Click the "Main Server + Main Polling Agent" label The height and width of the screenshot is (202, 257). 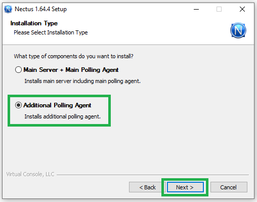(x=71, y=70)
